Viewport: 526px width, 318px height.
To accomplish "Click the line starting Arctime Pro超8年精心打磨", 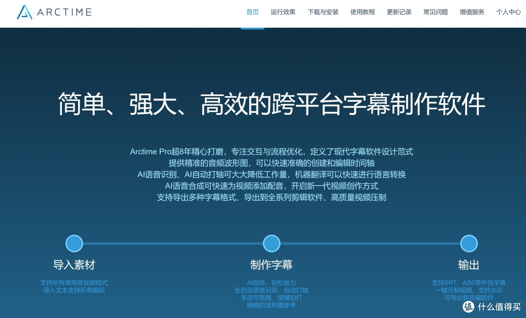I will (271, 151).
